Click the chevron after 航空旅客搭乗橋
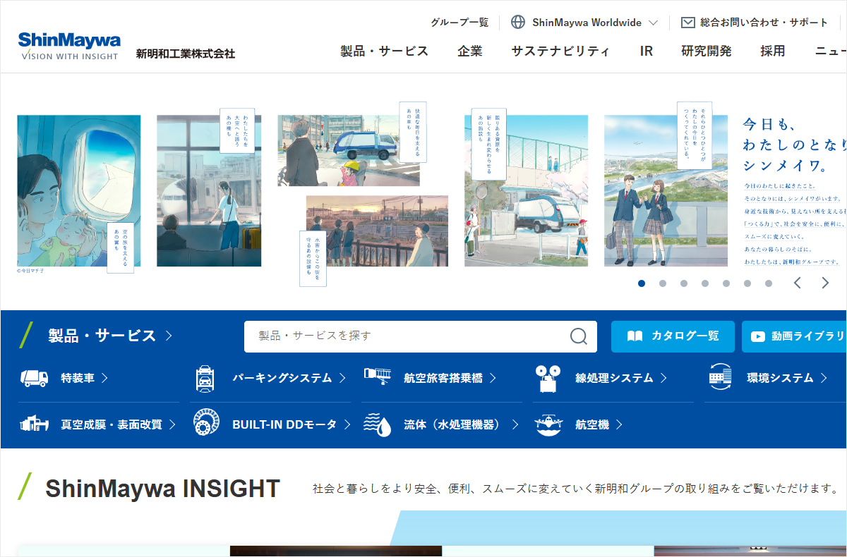This screenshot has width=847, height=557. click(493, 379)
